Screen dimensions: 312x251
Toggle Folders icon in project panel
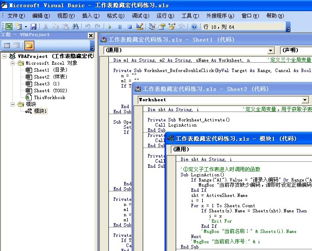point(29,45)
